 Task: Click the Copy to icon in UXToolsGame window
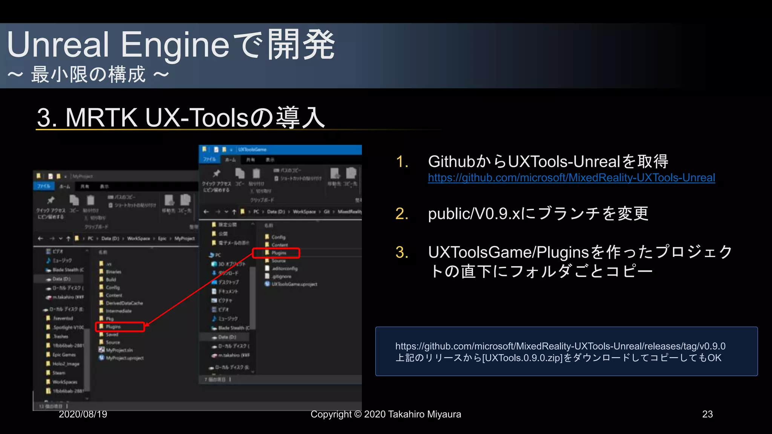(351, 173)
